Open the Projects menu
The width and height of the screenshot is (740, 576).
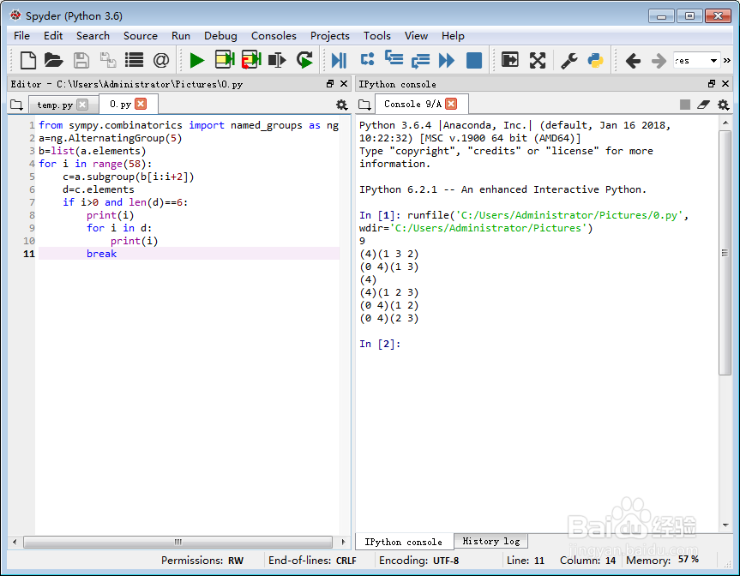330,36
